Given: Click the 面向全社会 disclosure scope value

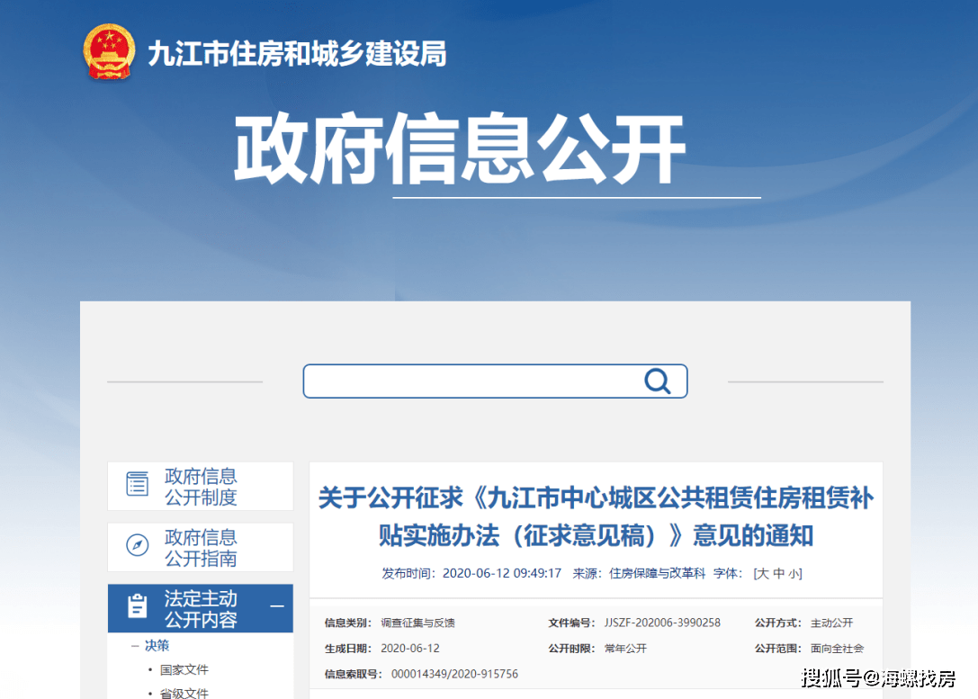Looking at the screenshot, I should 837,649.
